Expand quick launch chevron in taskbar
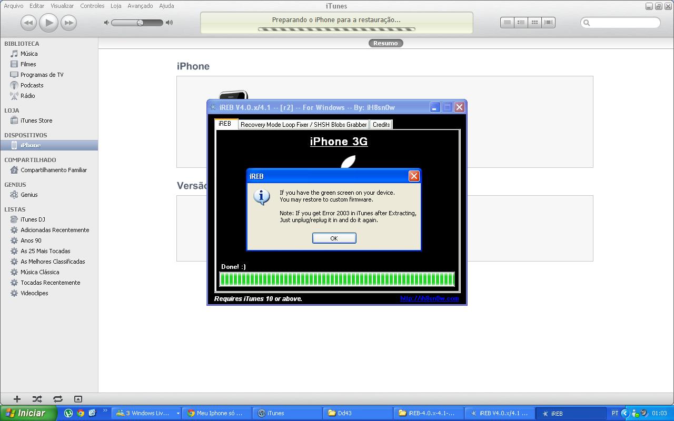Viewport: 674px width, 421px height. coord(105,411)
